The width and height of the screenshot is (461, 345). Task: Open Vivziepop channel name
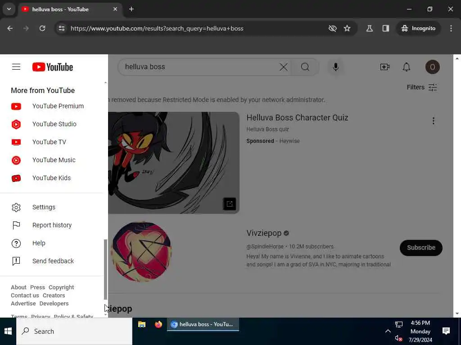(x=264, y=233)
